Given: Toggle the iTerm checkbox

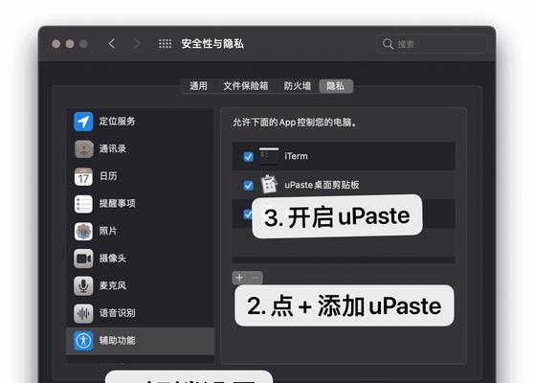Looking at the screenshot, I should [x=248, y=156].
